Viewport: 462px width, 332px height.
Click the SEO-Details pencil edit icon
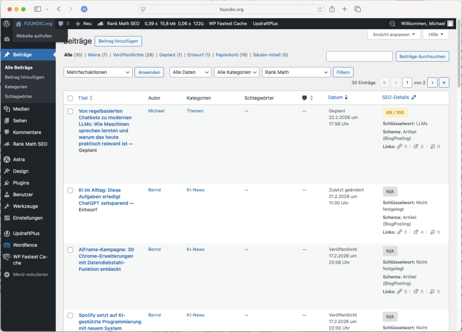coord(414,98)
